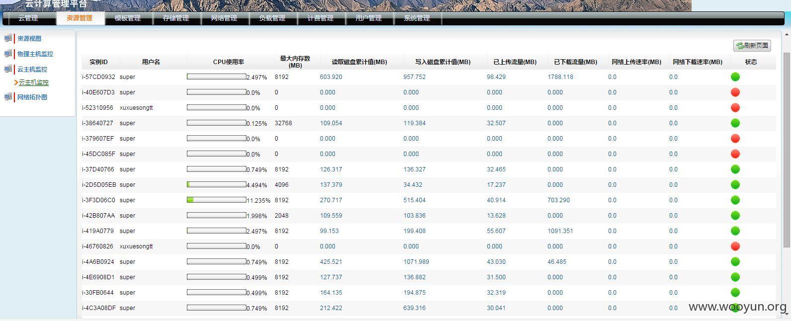Open the 云主机监控 sub-link
791x321 pixels.
point(34,82)
